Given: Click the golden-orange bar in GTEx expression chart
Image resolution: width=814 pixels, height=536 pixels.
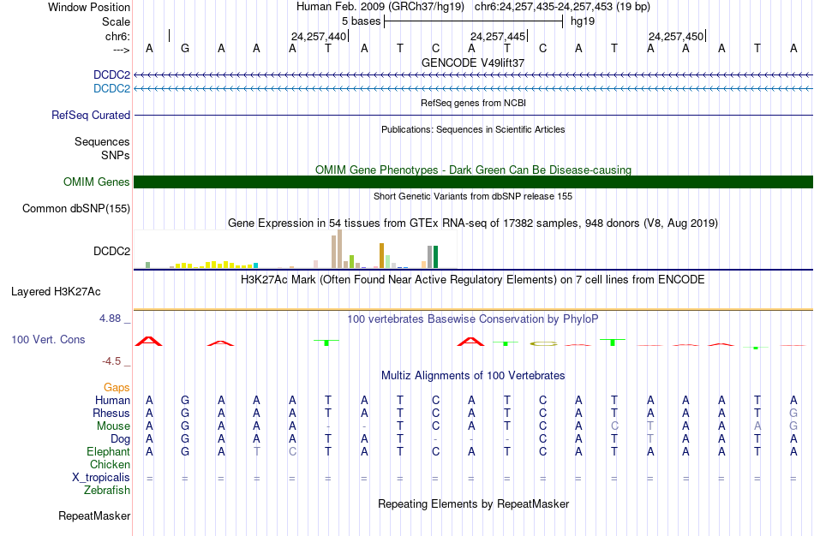Looking at the screenshot, I should click(x=381, y=256).
